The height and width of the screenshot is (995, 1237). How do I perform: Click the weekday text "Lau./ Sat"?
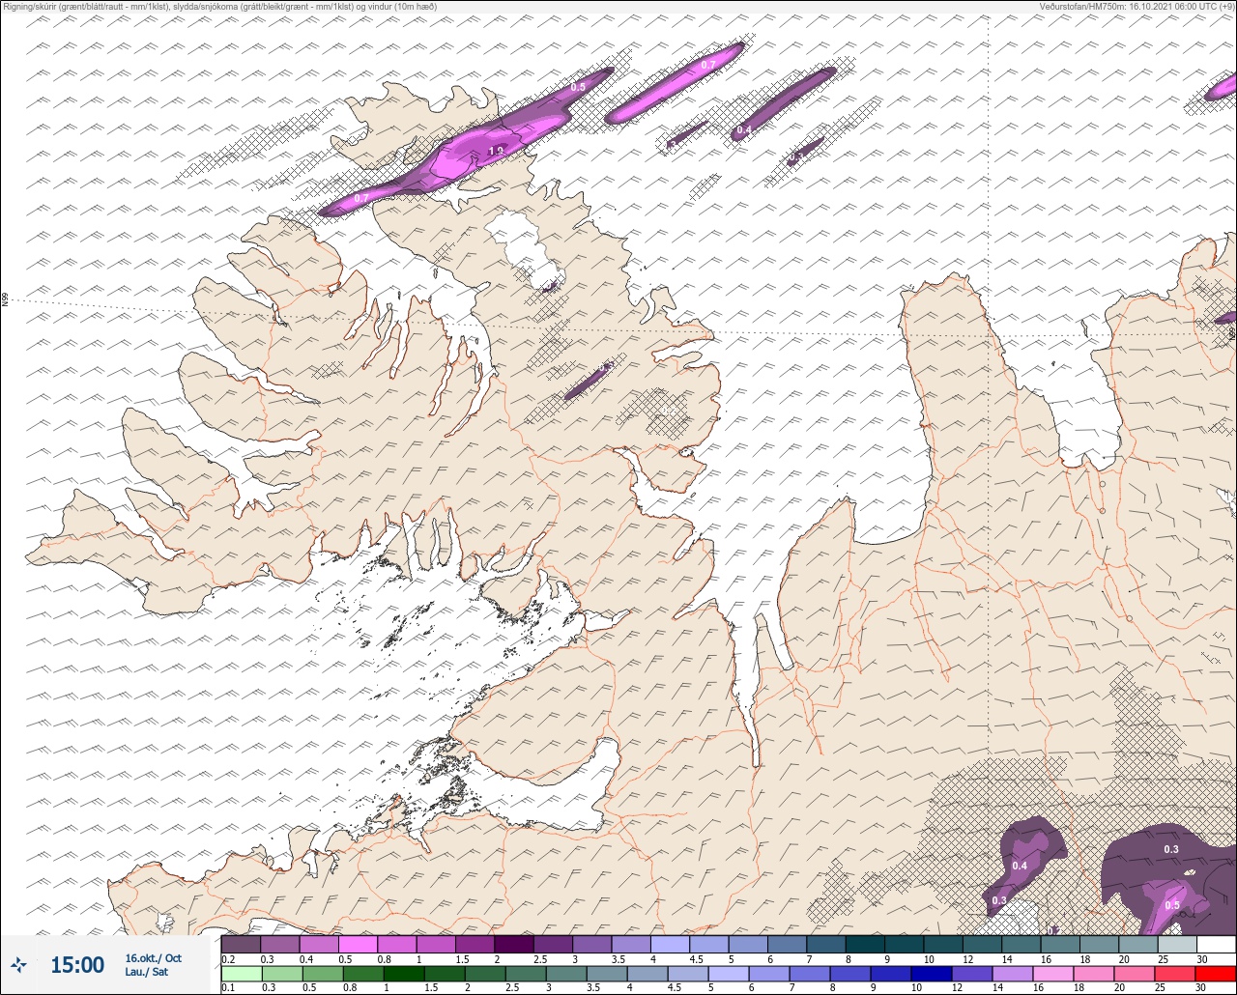[x=146, y=972]
